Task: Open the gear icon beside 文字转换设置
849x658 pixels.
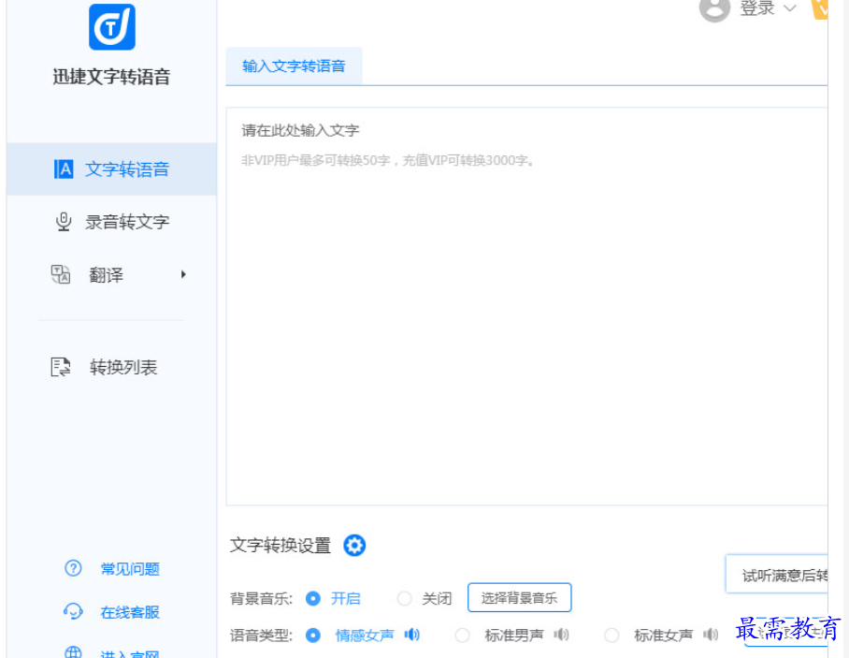Action: (354, 546)
